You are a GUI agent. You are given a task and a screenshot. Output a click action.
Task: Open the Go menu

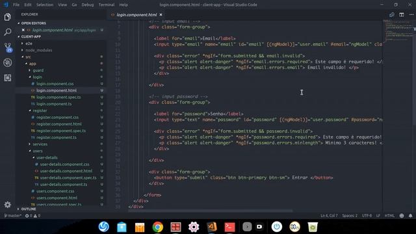(74, 5)
